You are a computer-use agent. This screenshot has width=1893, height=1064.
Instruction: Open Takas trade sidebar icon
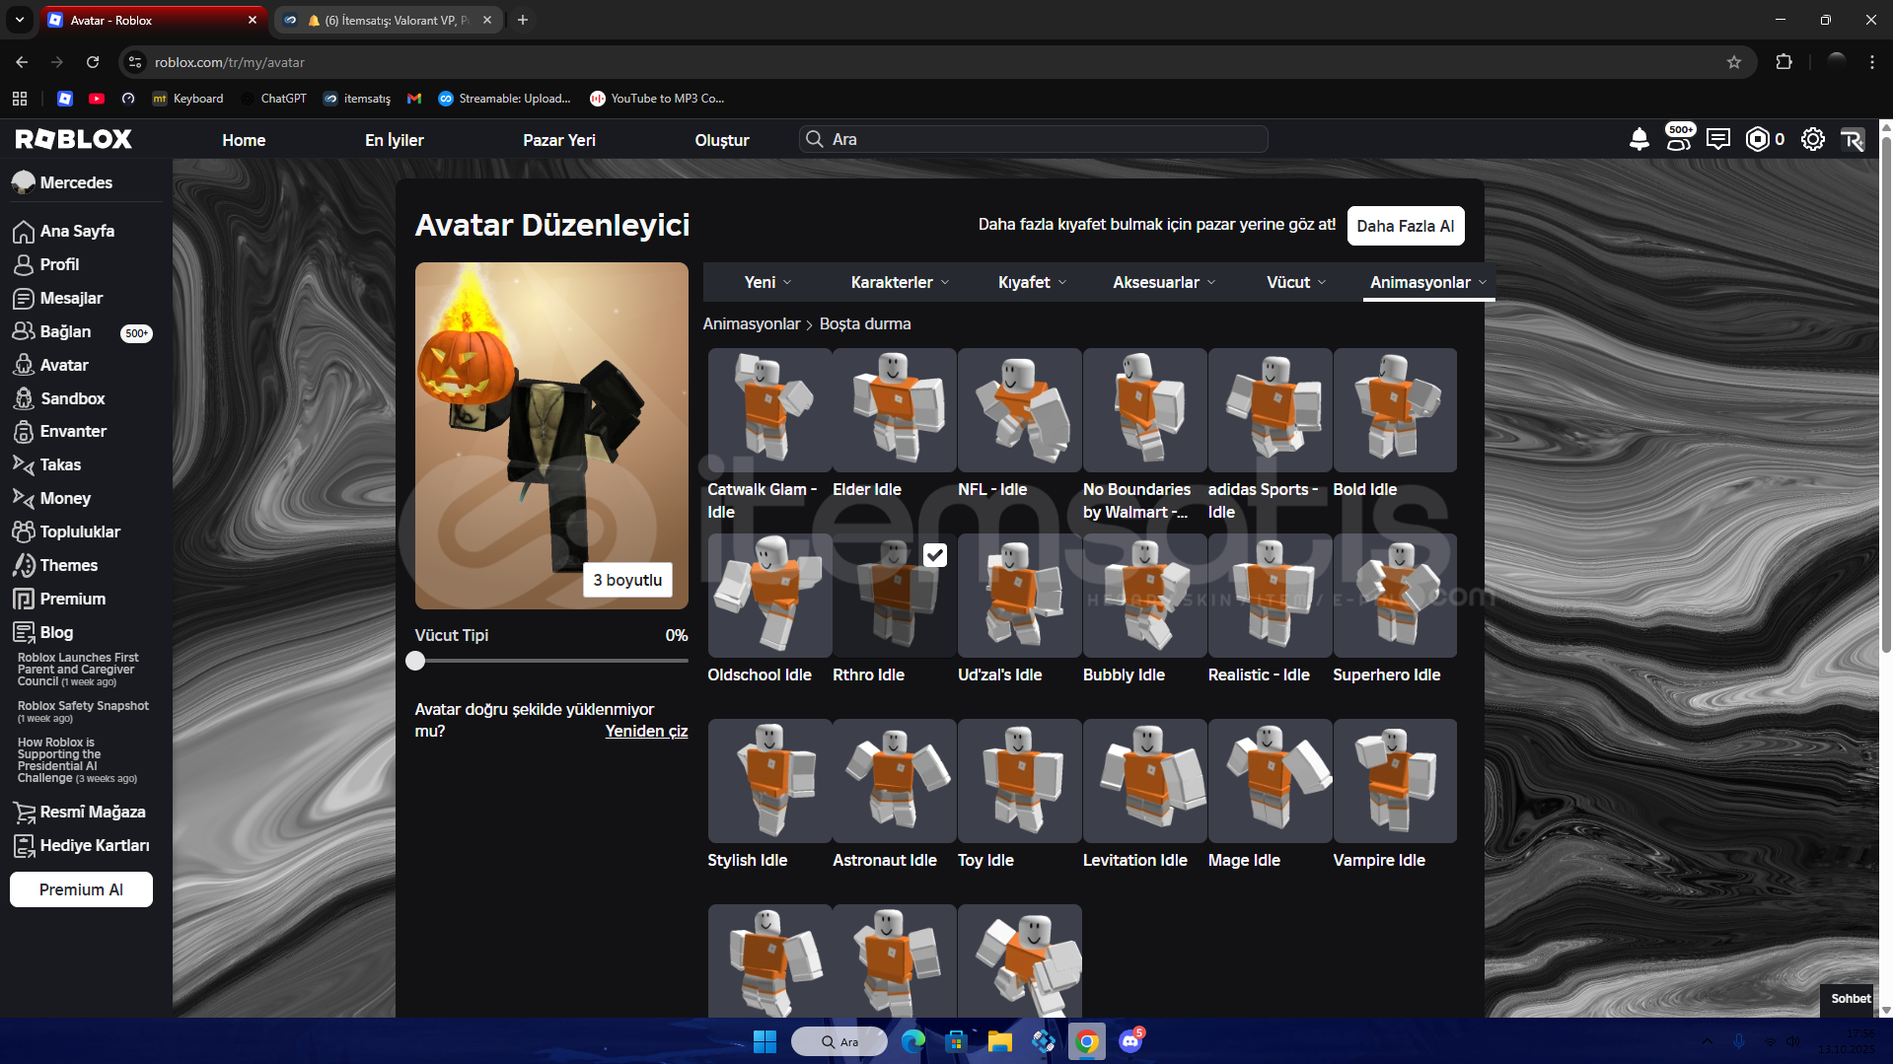(24, 465)
